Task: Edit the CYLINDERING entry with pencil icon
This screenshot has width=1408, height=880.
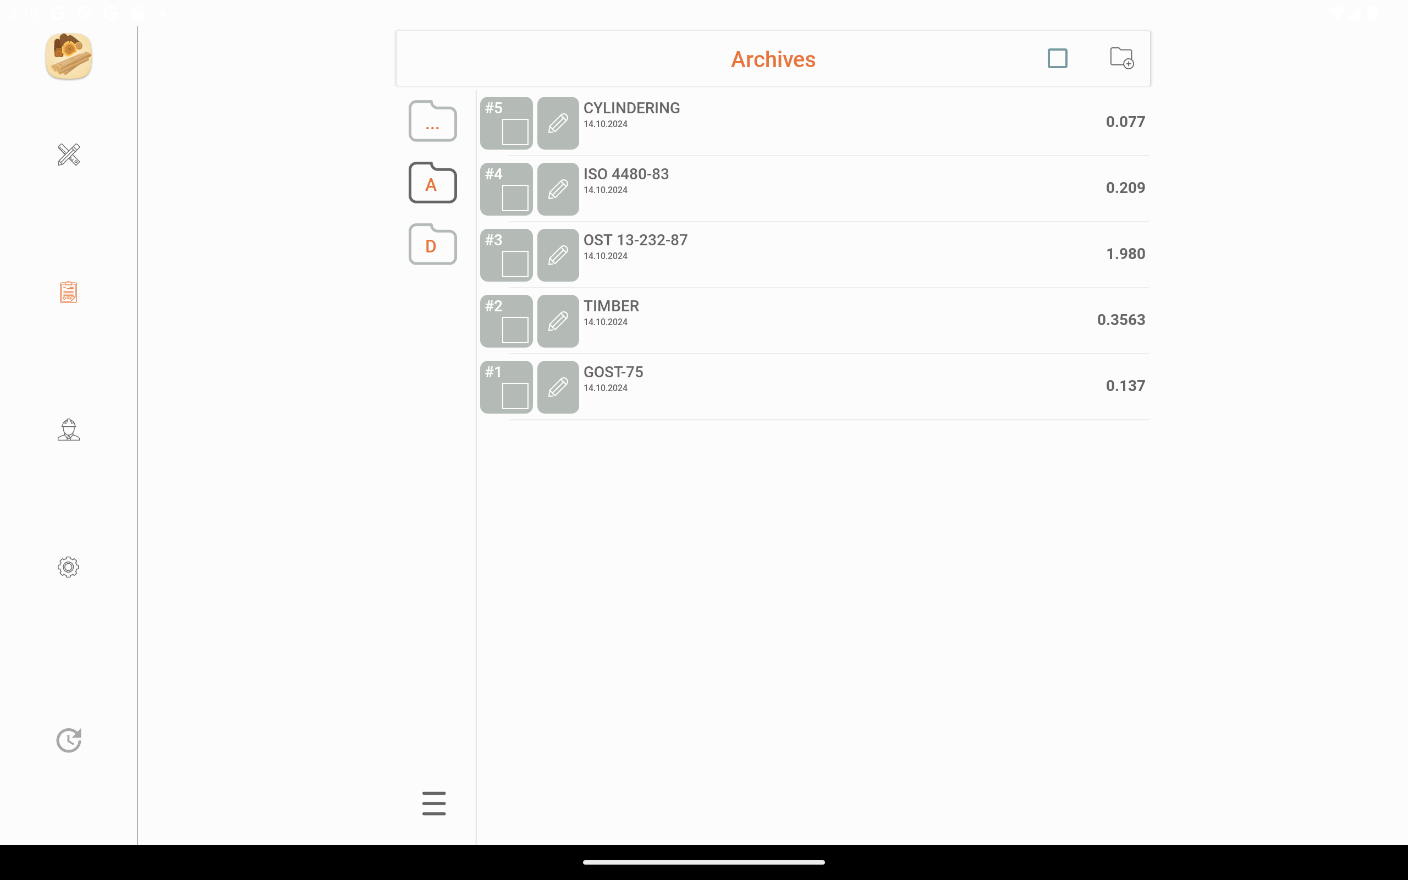Action: tap(558, 123)
